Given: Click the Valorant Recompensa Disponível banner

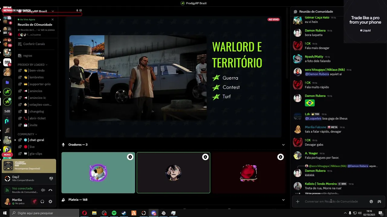Looking at the screenshot, I should tap(29, 166).
